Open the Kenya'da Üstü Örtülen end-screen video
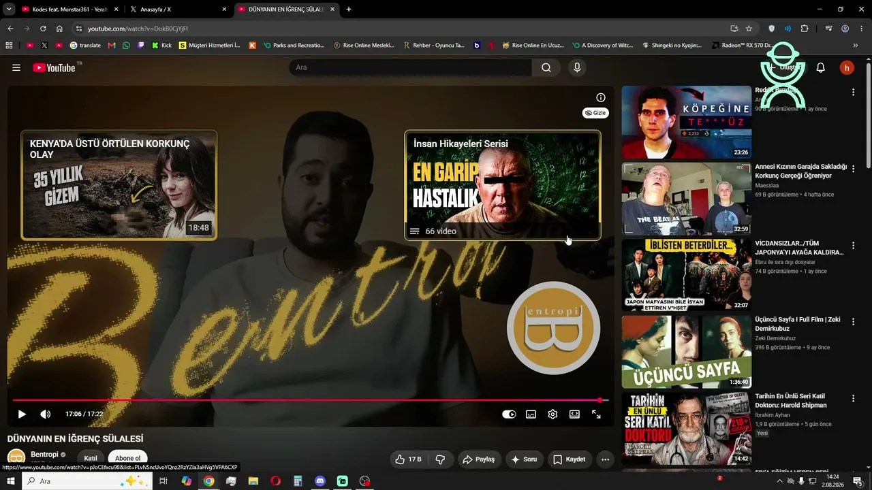 point(119,185)
